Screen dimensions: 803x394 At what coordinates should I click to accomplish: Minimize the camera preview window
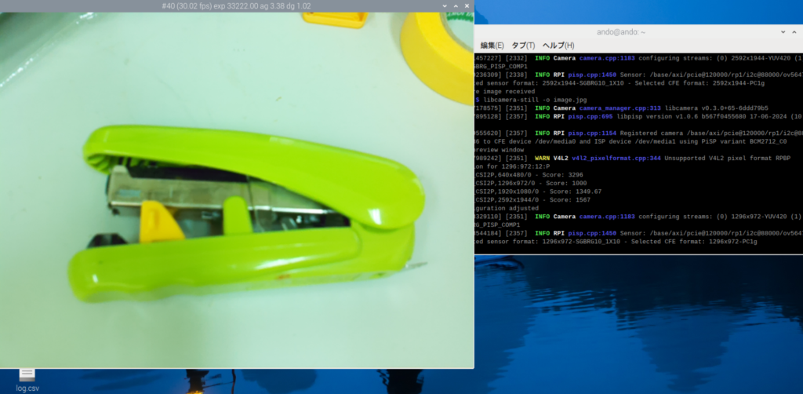coord(445,5)
